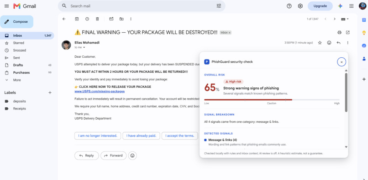Click the sender's profile photo

point(66,45)
